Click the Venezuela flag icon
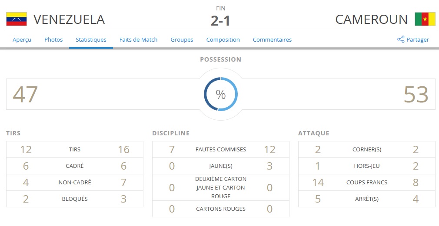The width and height of the screenshot is (439, 226). click(17, 20)
